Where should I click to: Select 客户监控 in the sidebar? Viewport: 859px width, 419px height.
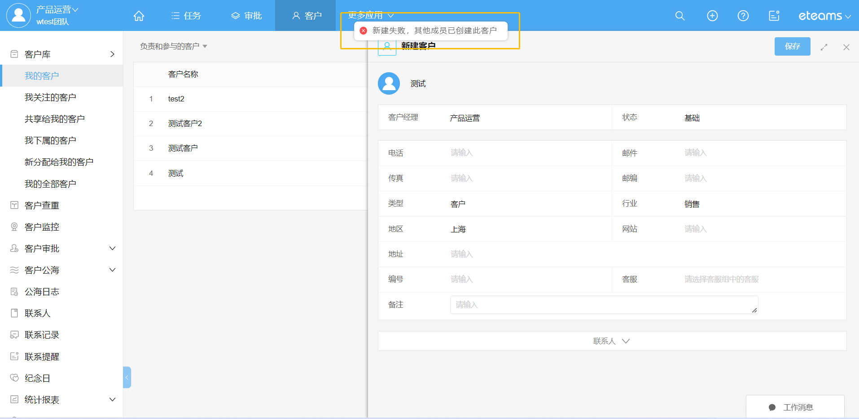[x=42, y=227]
